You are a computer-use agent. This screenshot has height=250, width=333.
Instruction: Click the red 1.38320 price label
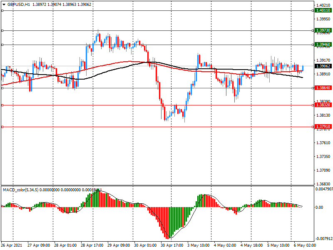323,105
